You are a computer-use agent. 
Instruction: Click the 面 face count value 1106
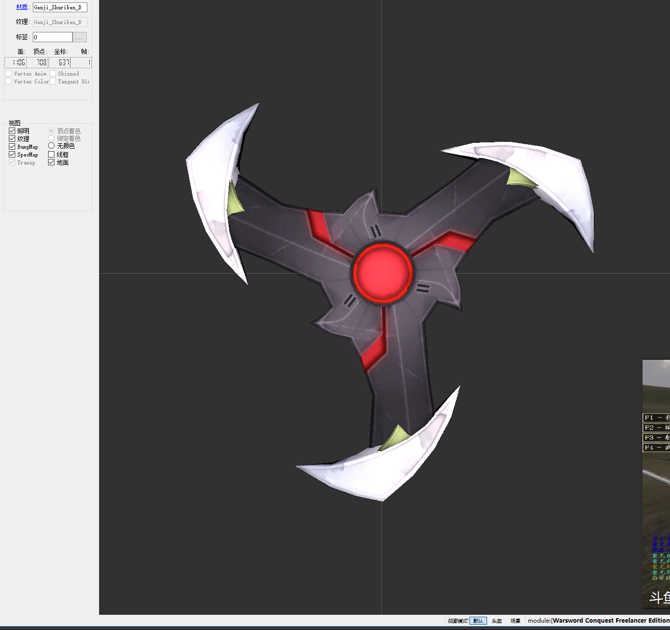point(15,62)
